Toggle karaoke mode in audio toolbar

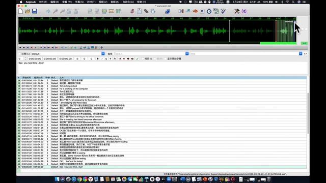point(102,47)
